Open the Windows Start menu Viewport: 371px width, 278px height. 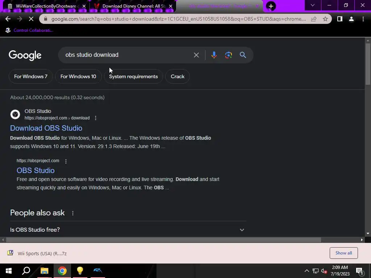[x=9, y=271]
